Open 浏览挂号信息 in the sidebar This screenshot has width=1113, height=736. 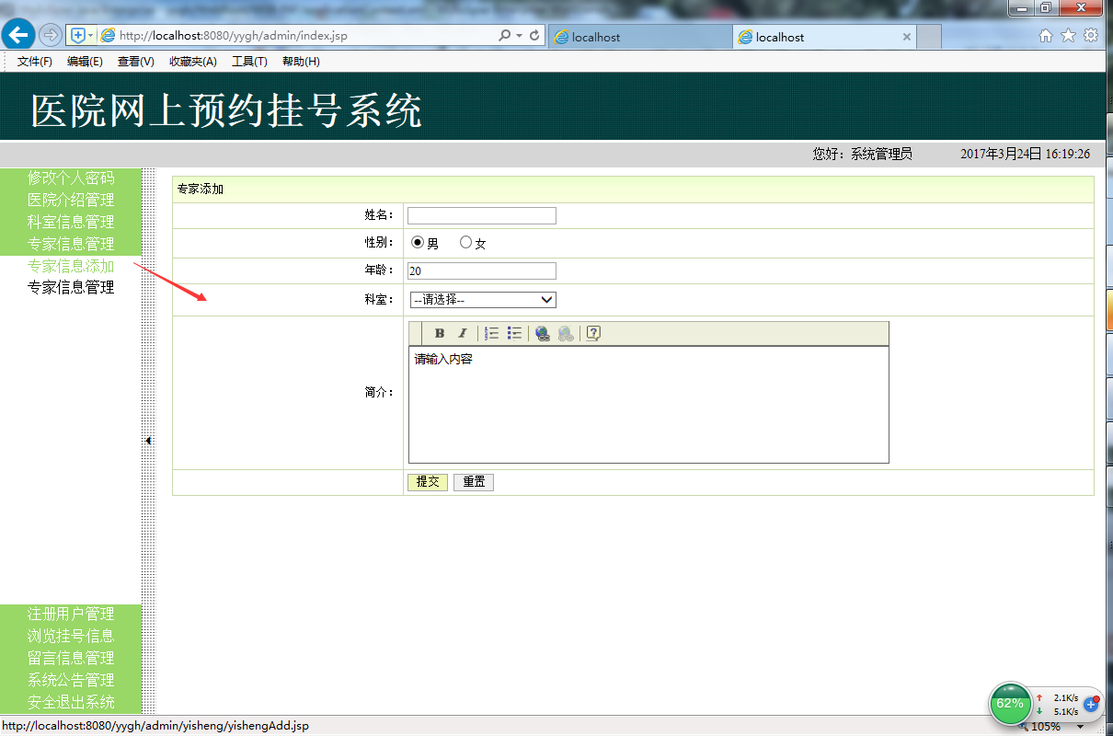pyautogui.click(x=71, y=636)
